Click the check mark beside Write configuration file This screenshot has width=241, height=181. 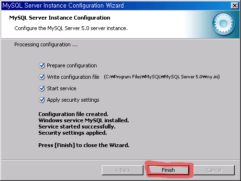pyautogui.click(x=42, y=77)
